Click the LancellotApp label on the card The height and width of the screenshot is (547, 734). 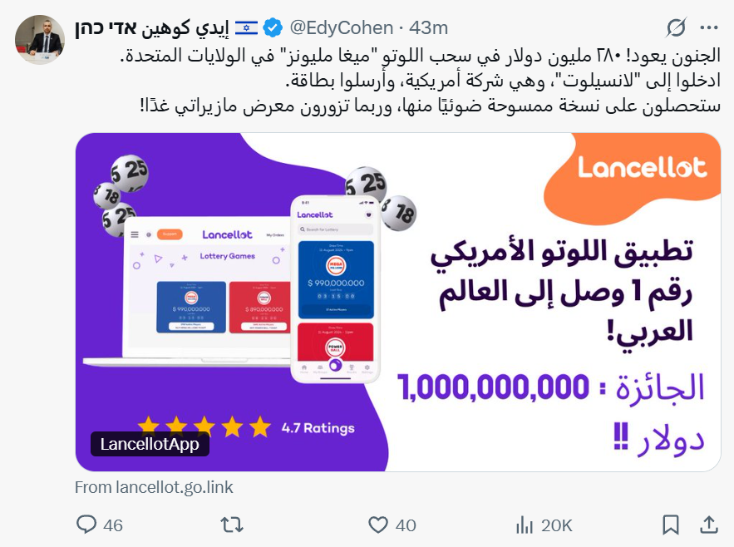click(x=150, y=444)
